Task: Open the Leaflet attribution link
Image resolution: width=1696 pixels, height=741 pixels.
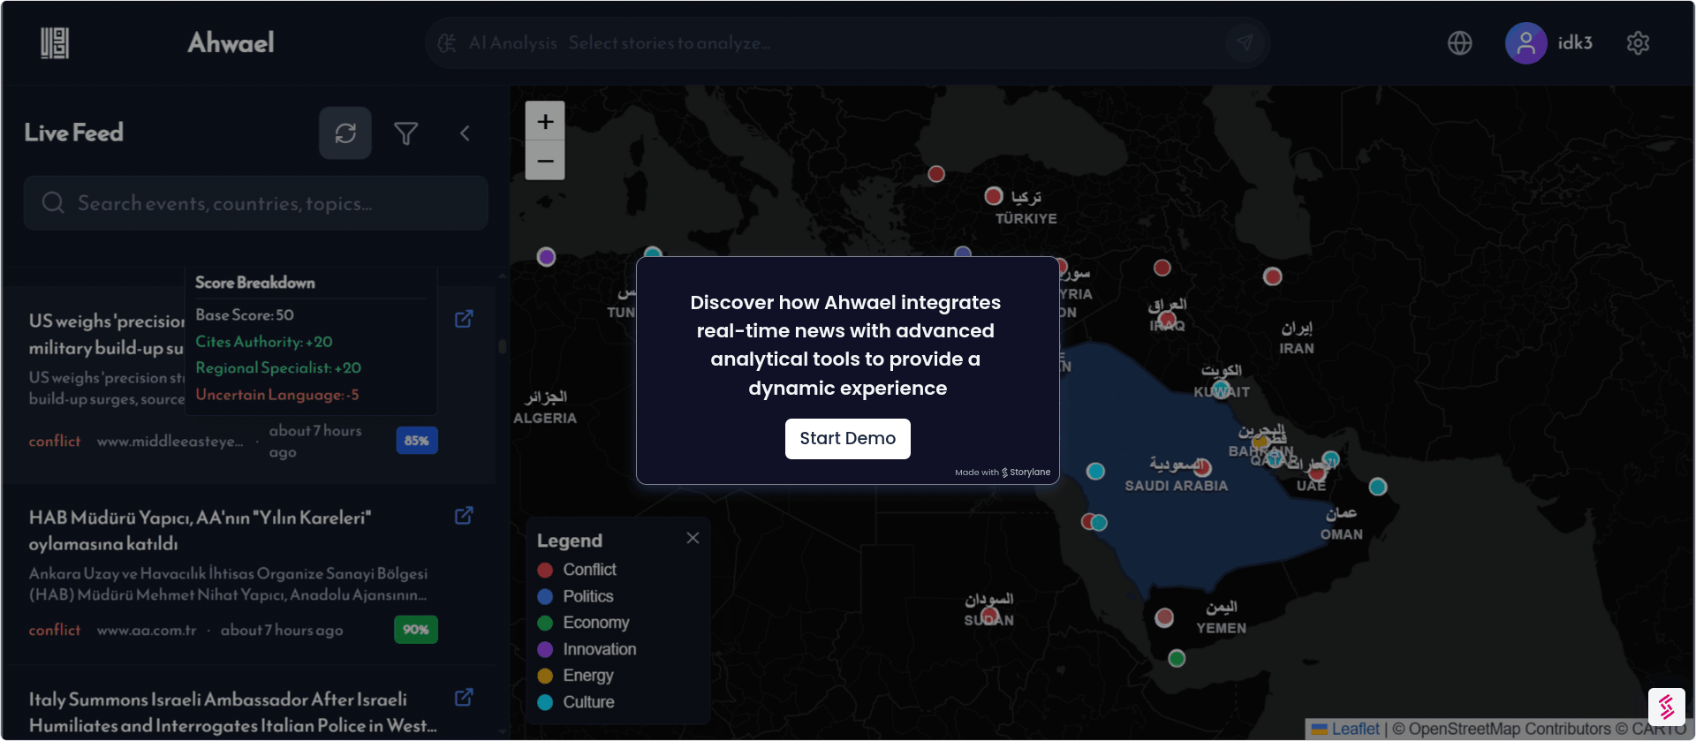Action: click(1345, 730)
